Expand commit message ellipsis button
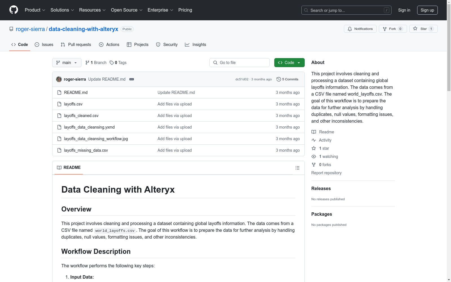This screenshot has height=282, width=451. click(132, 79)
